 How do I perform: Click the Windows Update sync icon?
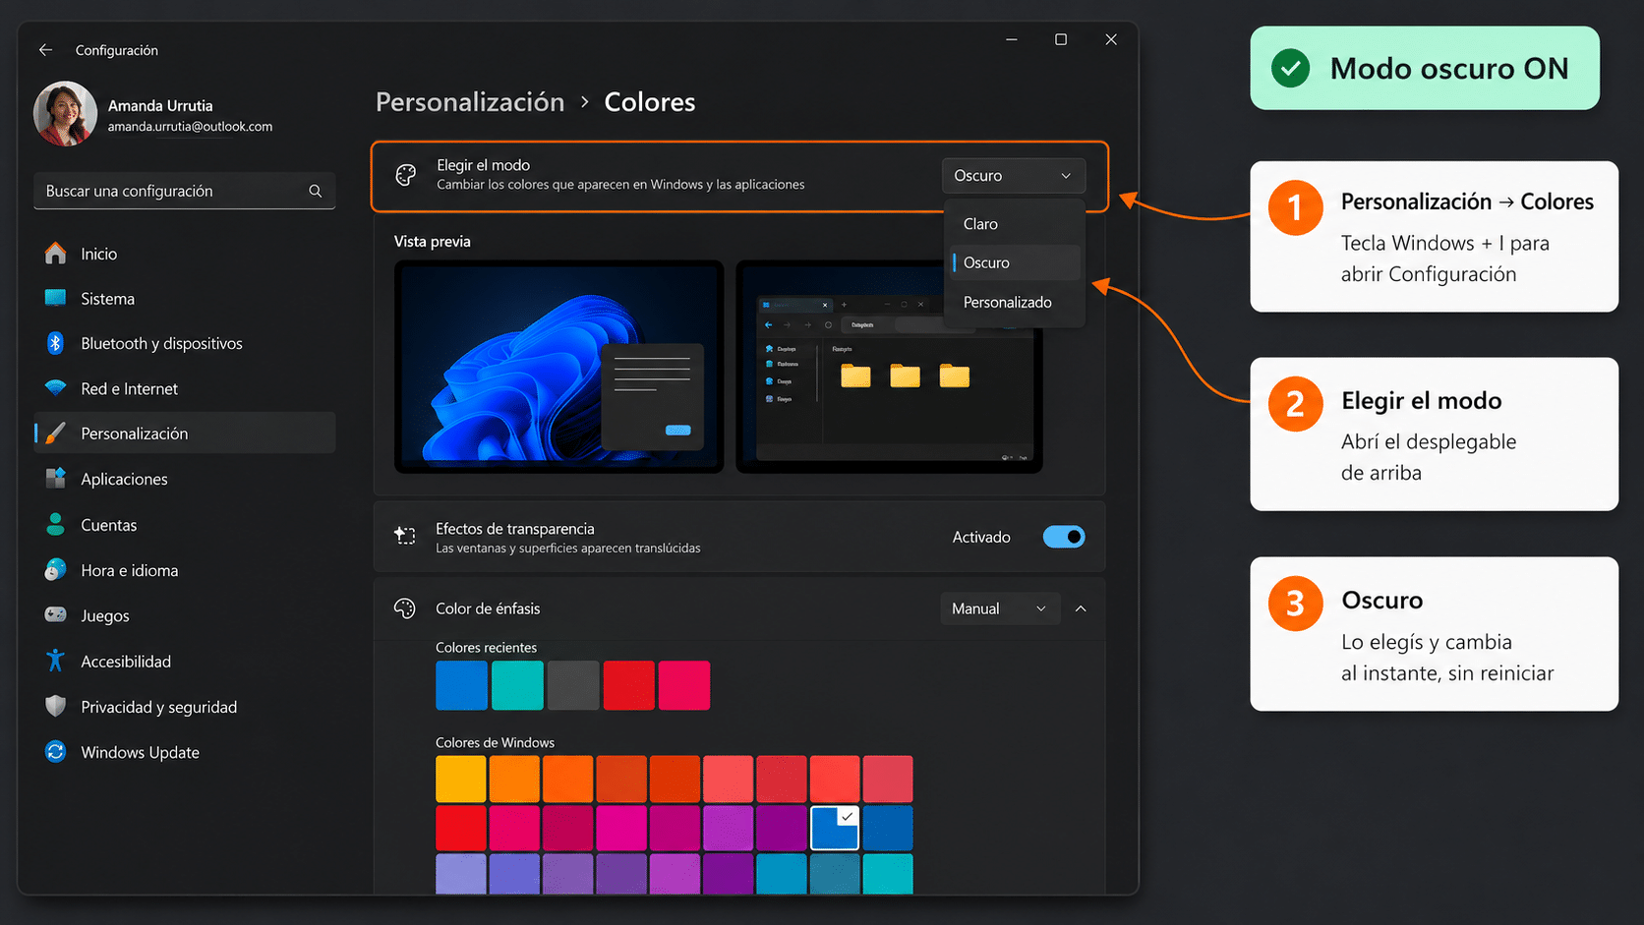pyautogui.click(x=56, y=752)
